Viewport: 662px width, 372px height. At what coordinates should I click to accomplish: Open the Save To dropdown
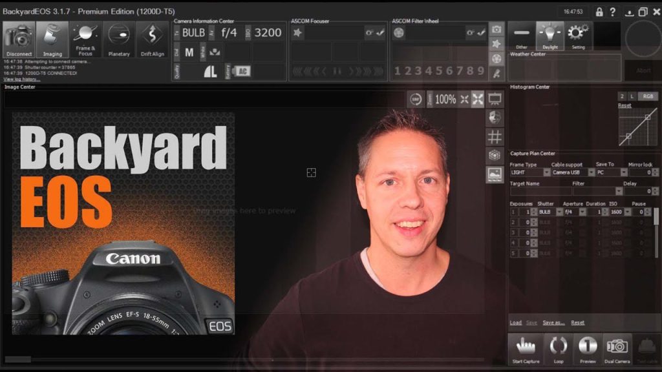611,172
